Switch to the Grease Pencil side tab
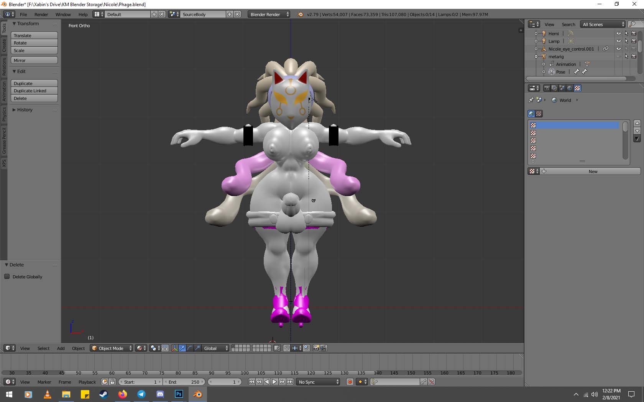This screenshot has width=644, height=402. [x=4, y=141]
